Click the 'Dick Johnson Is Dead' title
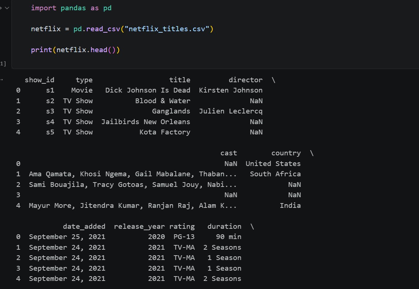The width and height of the screenshot is (419, 289). tap(148, 90)
